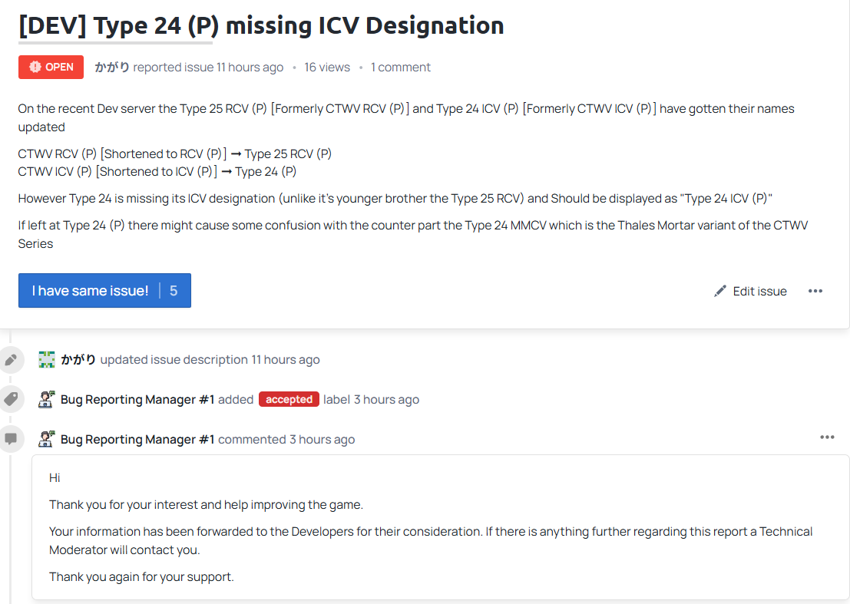This screenshot has width=850, height=604.
Task: Open かがり's profile from the issue header
Action: [x=112, y=68]
